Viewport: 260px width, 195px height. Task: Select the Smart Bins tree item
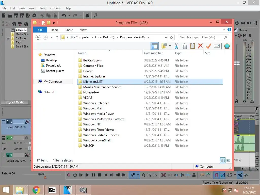tap(22, 46)
